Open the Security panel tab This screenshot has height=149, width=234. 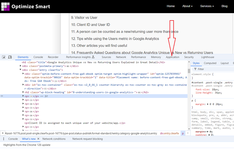coord(189,57)
